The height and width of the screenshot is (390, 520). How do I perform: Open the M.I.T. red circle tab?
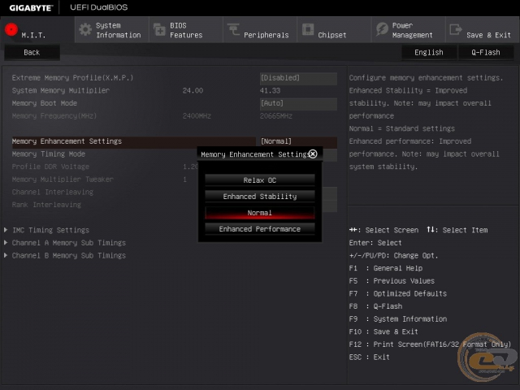pos(11,29)
